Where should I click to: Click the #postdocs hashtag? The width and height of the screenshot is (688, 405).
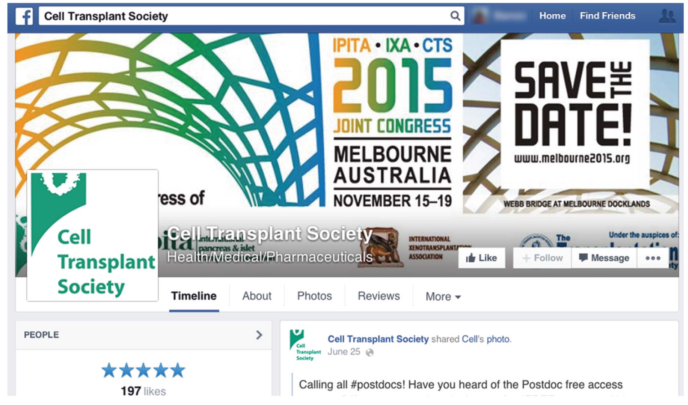click(x=378, y=384)
